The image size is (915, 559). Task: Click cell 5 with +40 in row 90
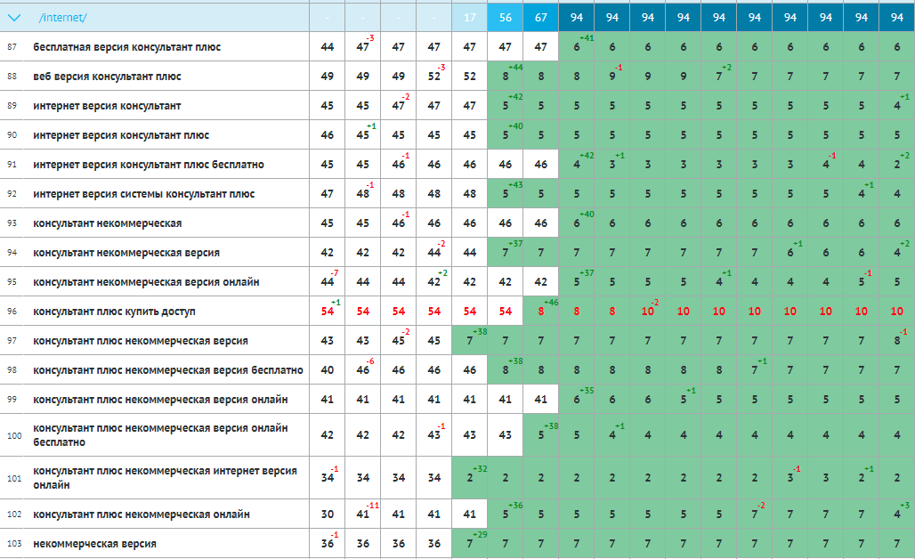(x=506, y=134)
